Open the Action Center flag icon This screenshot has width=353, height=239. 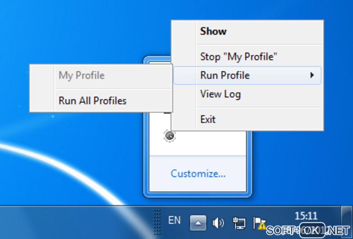pyautogui.click(x=260, y=223)
